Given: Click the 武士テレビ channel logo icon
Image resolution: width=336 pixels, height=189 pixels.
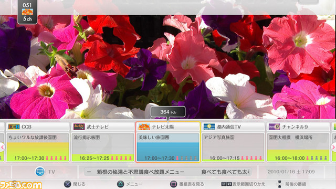Looking at the screenshot, I should tap(79, 127).
